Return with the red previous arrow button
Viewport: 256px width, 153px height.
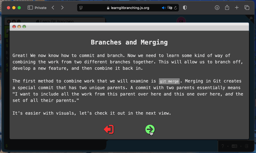109,129
